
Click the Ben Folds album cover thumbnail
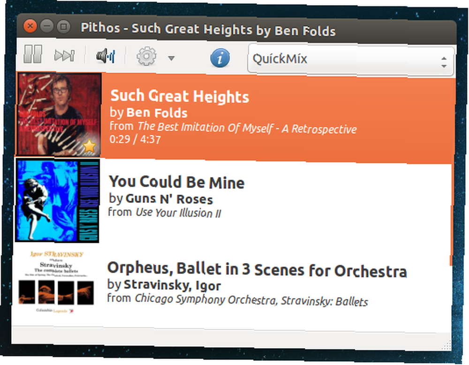(59, 114)
